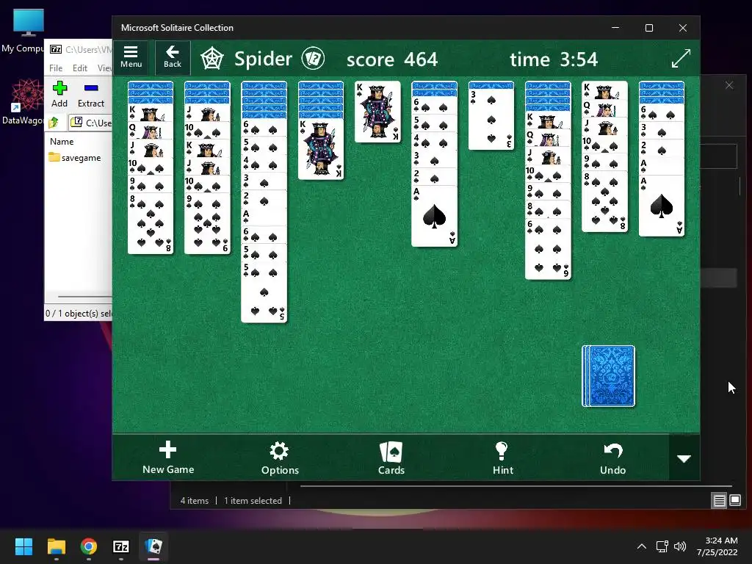Click the two-suit cards badge icon
Viewport: 752px width, 564px height.
click(313, 59)
